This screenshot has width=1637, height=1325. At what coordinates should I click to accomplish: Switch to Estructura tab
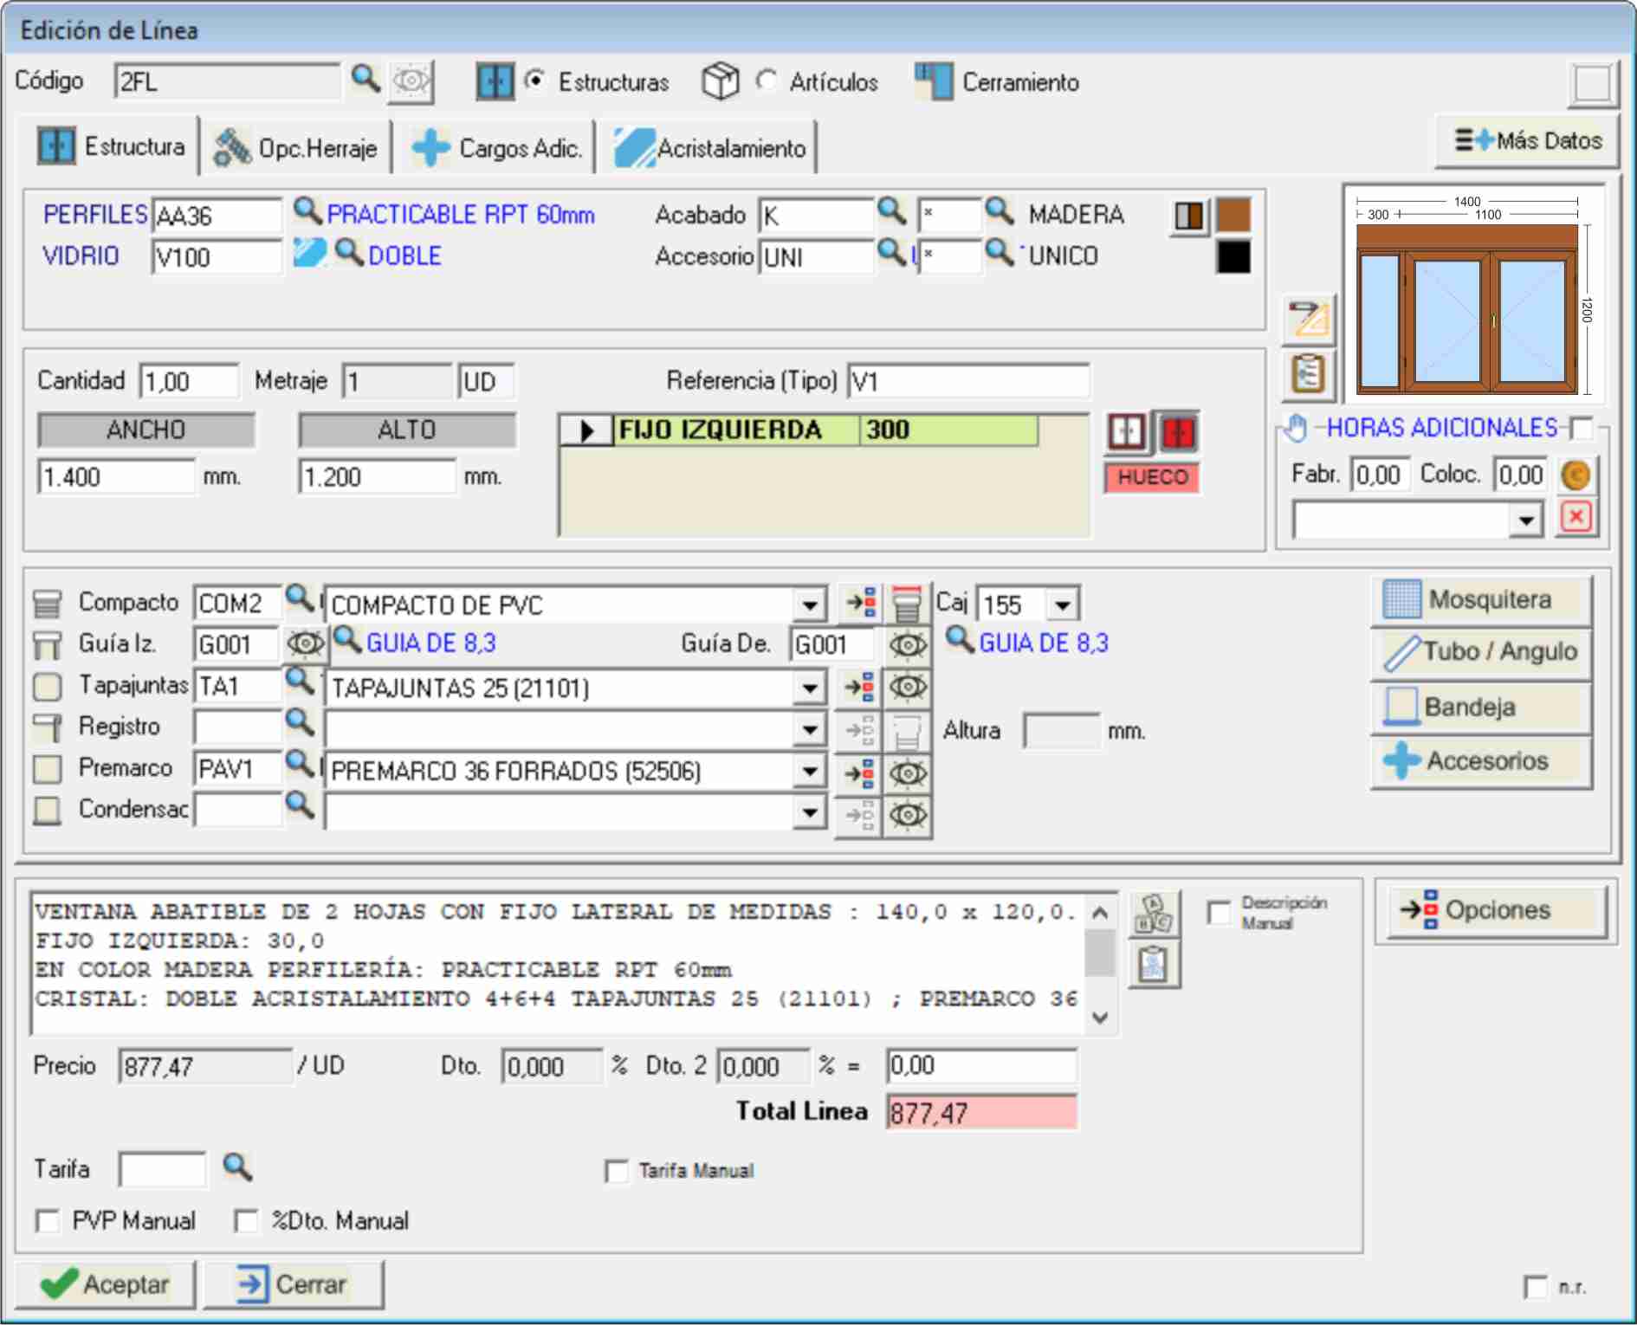(x=111, y=146)
